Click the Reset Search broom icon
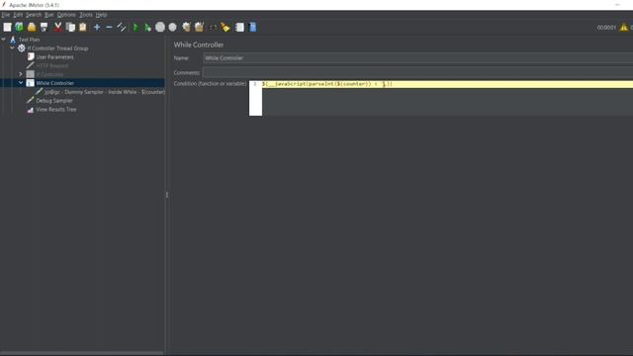 pyautogui.click(x=226, y=27)
